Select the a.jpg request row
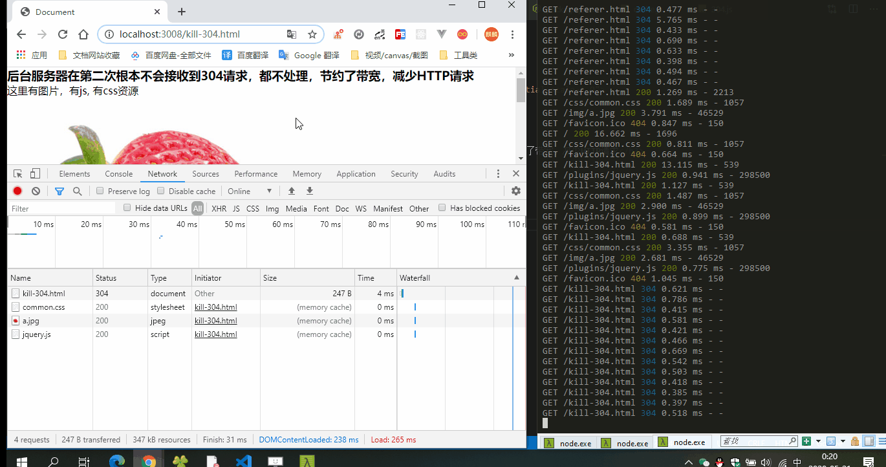886x467 pixels. pyautogui.click(x=266, y=321)
